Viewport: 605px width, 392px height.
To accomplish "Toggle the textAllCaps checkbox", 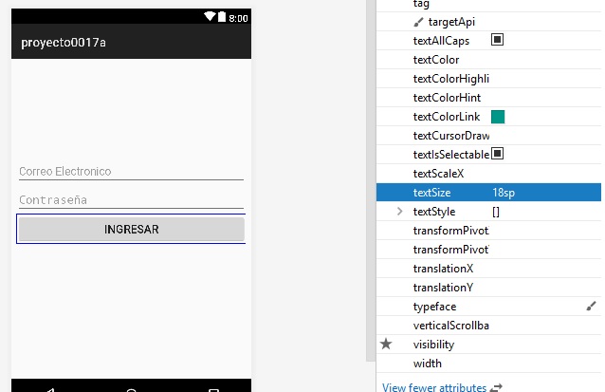I will coord(497,40).
